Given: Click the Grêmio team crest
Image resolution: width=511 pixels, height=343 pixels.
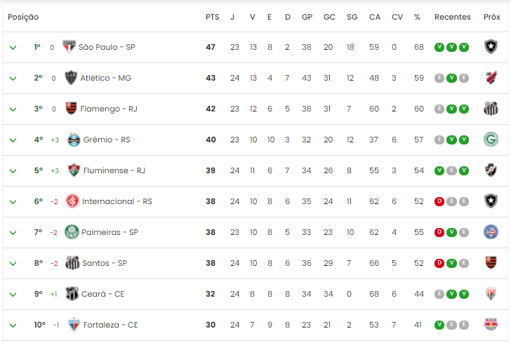Looking at the screenshot, I should [x=74, y=140].
